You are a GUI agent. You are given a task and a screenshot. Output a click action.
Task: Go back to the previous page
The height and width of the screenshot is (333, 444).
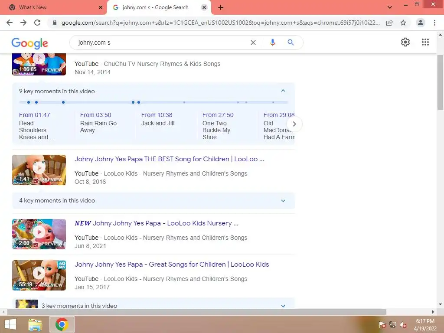[10, 23]
